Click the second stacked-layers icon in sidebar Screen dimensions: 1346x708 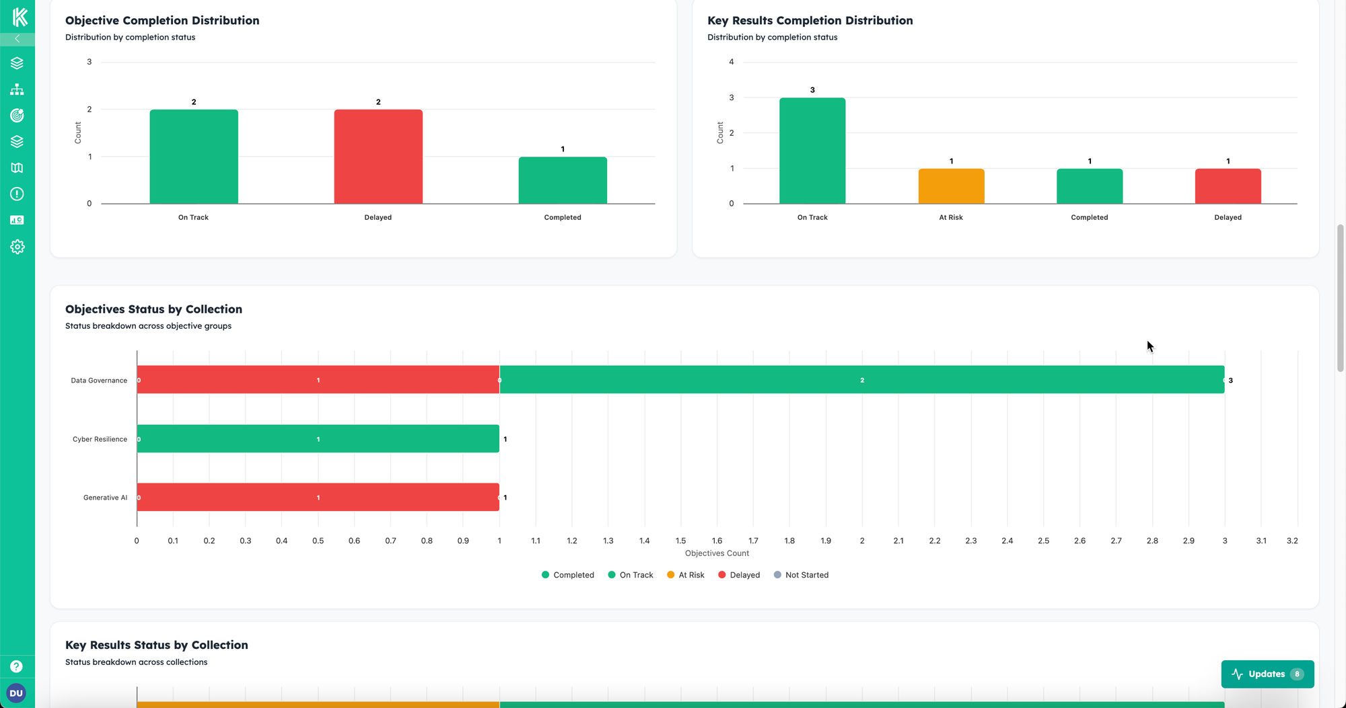pos(17,141)
